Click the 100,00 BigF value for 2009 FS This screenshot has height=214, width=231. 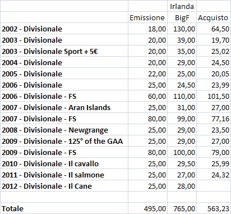pyautogui.click(x=182, y=152)
